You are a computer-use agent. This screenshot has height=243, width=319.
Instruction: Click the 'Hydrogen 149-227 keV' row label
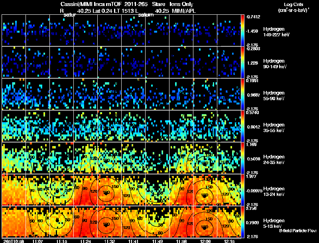click(276, 32)
